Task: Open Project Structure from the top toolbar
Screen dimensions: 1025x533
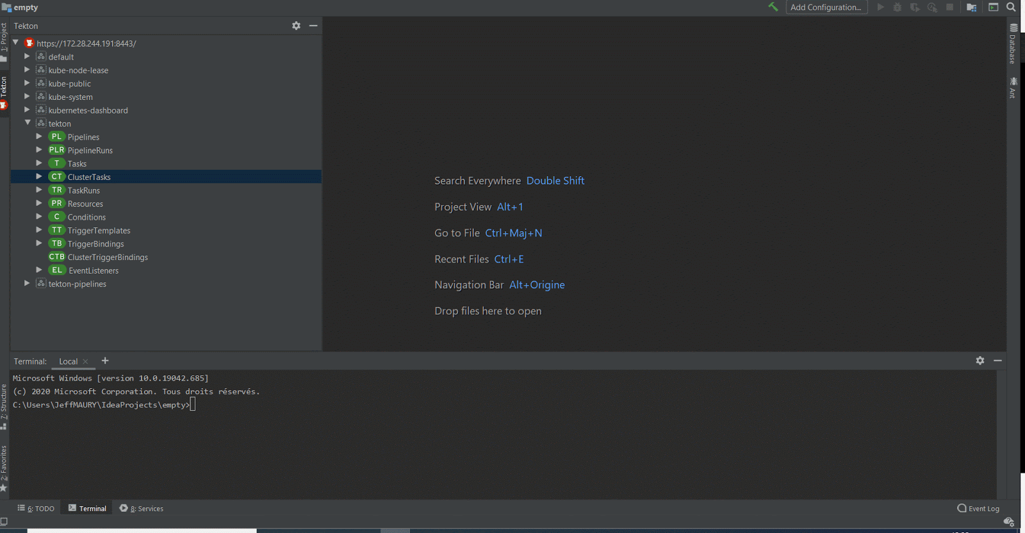Action: click(x=971, y=7)
